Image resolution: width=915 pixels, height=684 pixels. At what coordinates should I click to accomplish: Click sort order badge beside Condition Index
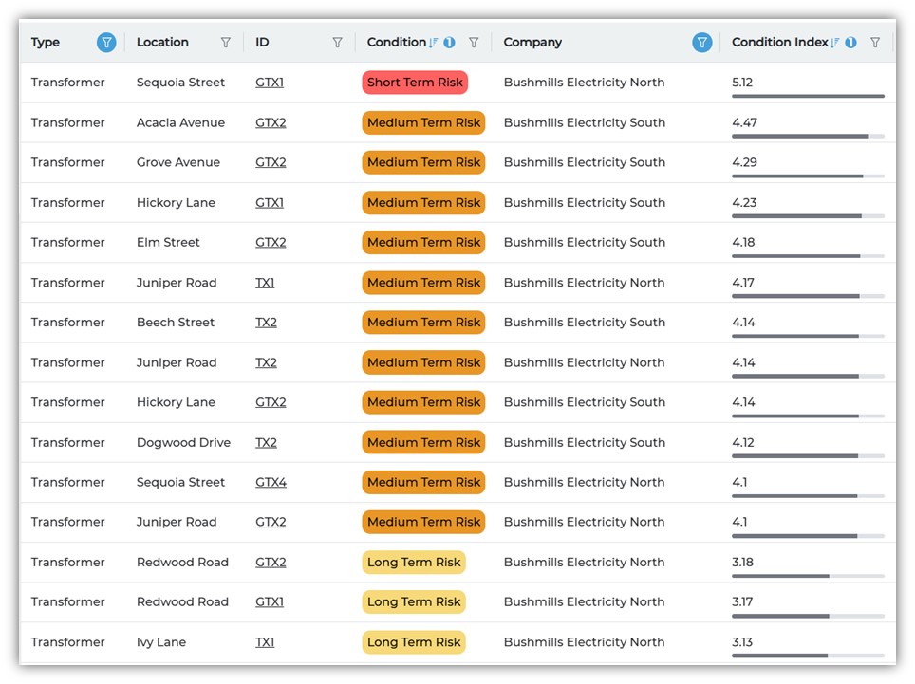(850, 43)
